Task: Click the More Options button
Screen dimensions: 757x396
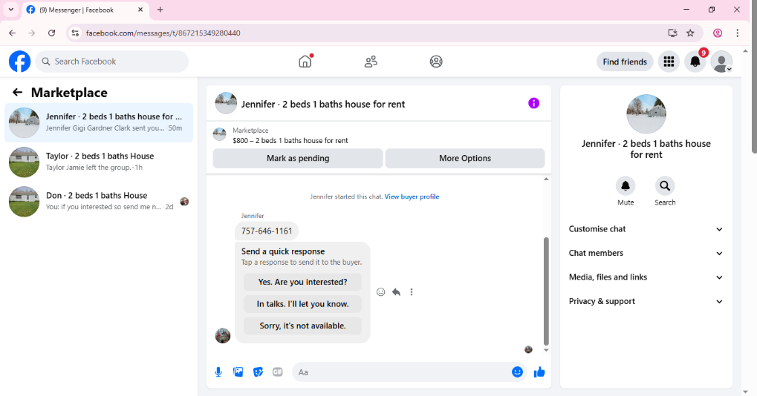Action: tap(465, 159)
